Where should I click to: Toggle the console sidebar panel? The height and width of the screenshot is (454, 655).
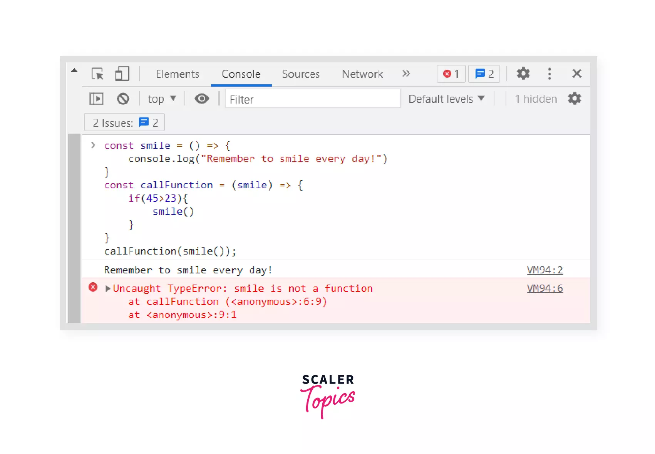pos(96,99)
